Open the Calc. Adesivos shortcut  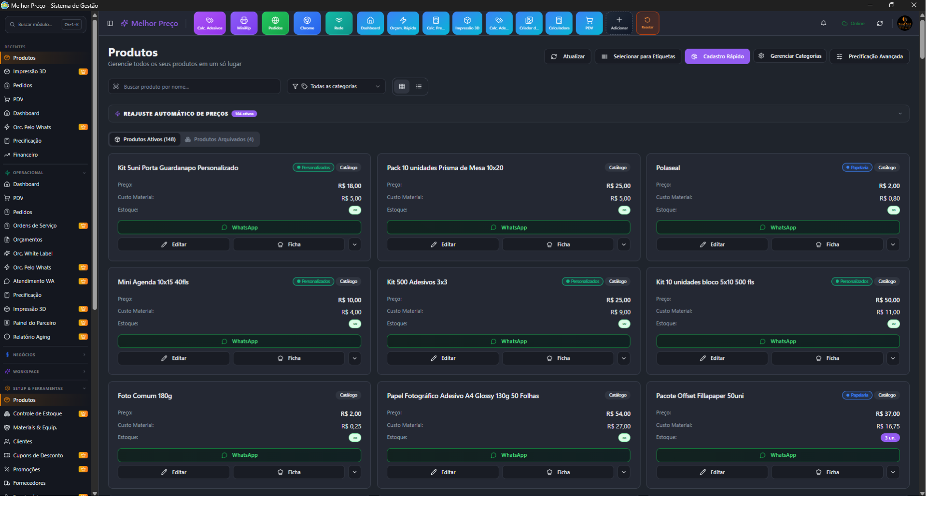[210, 23]
